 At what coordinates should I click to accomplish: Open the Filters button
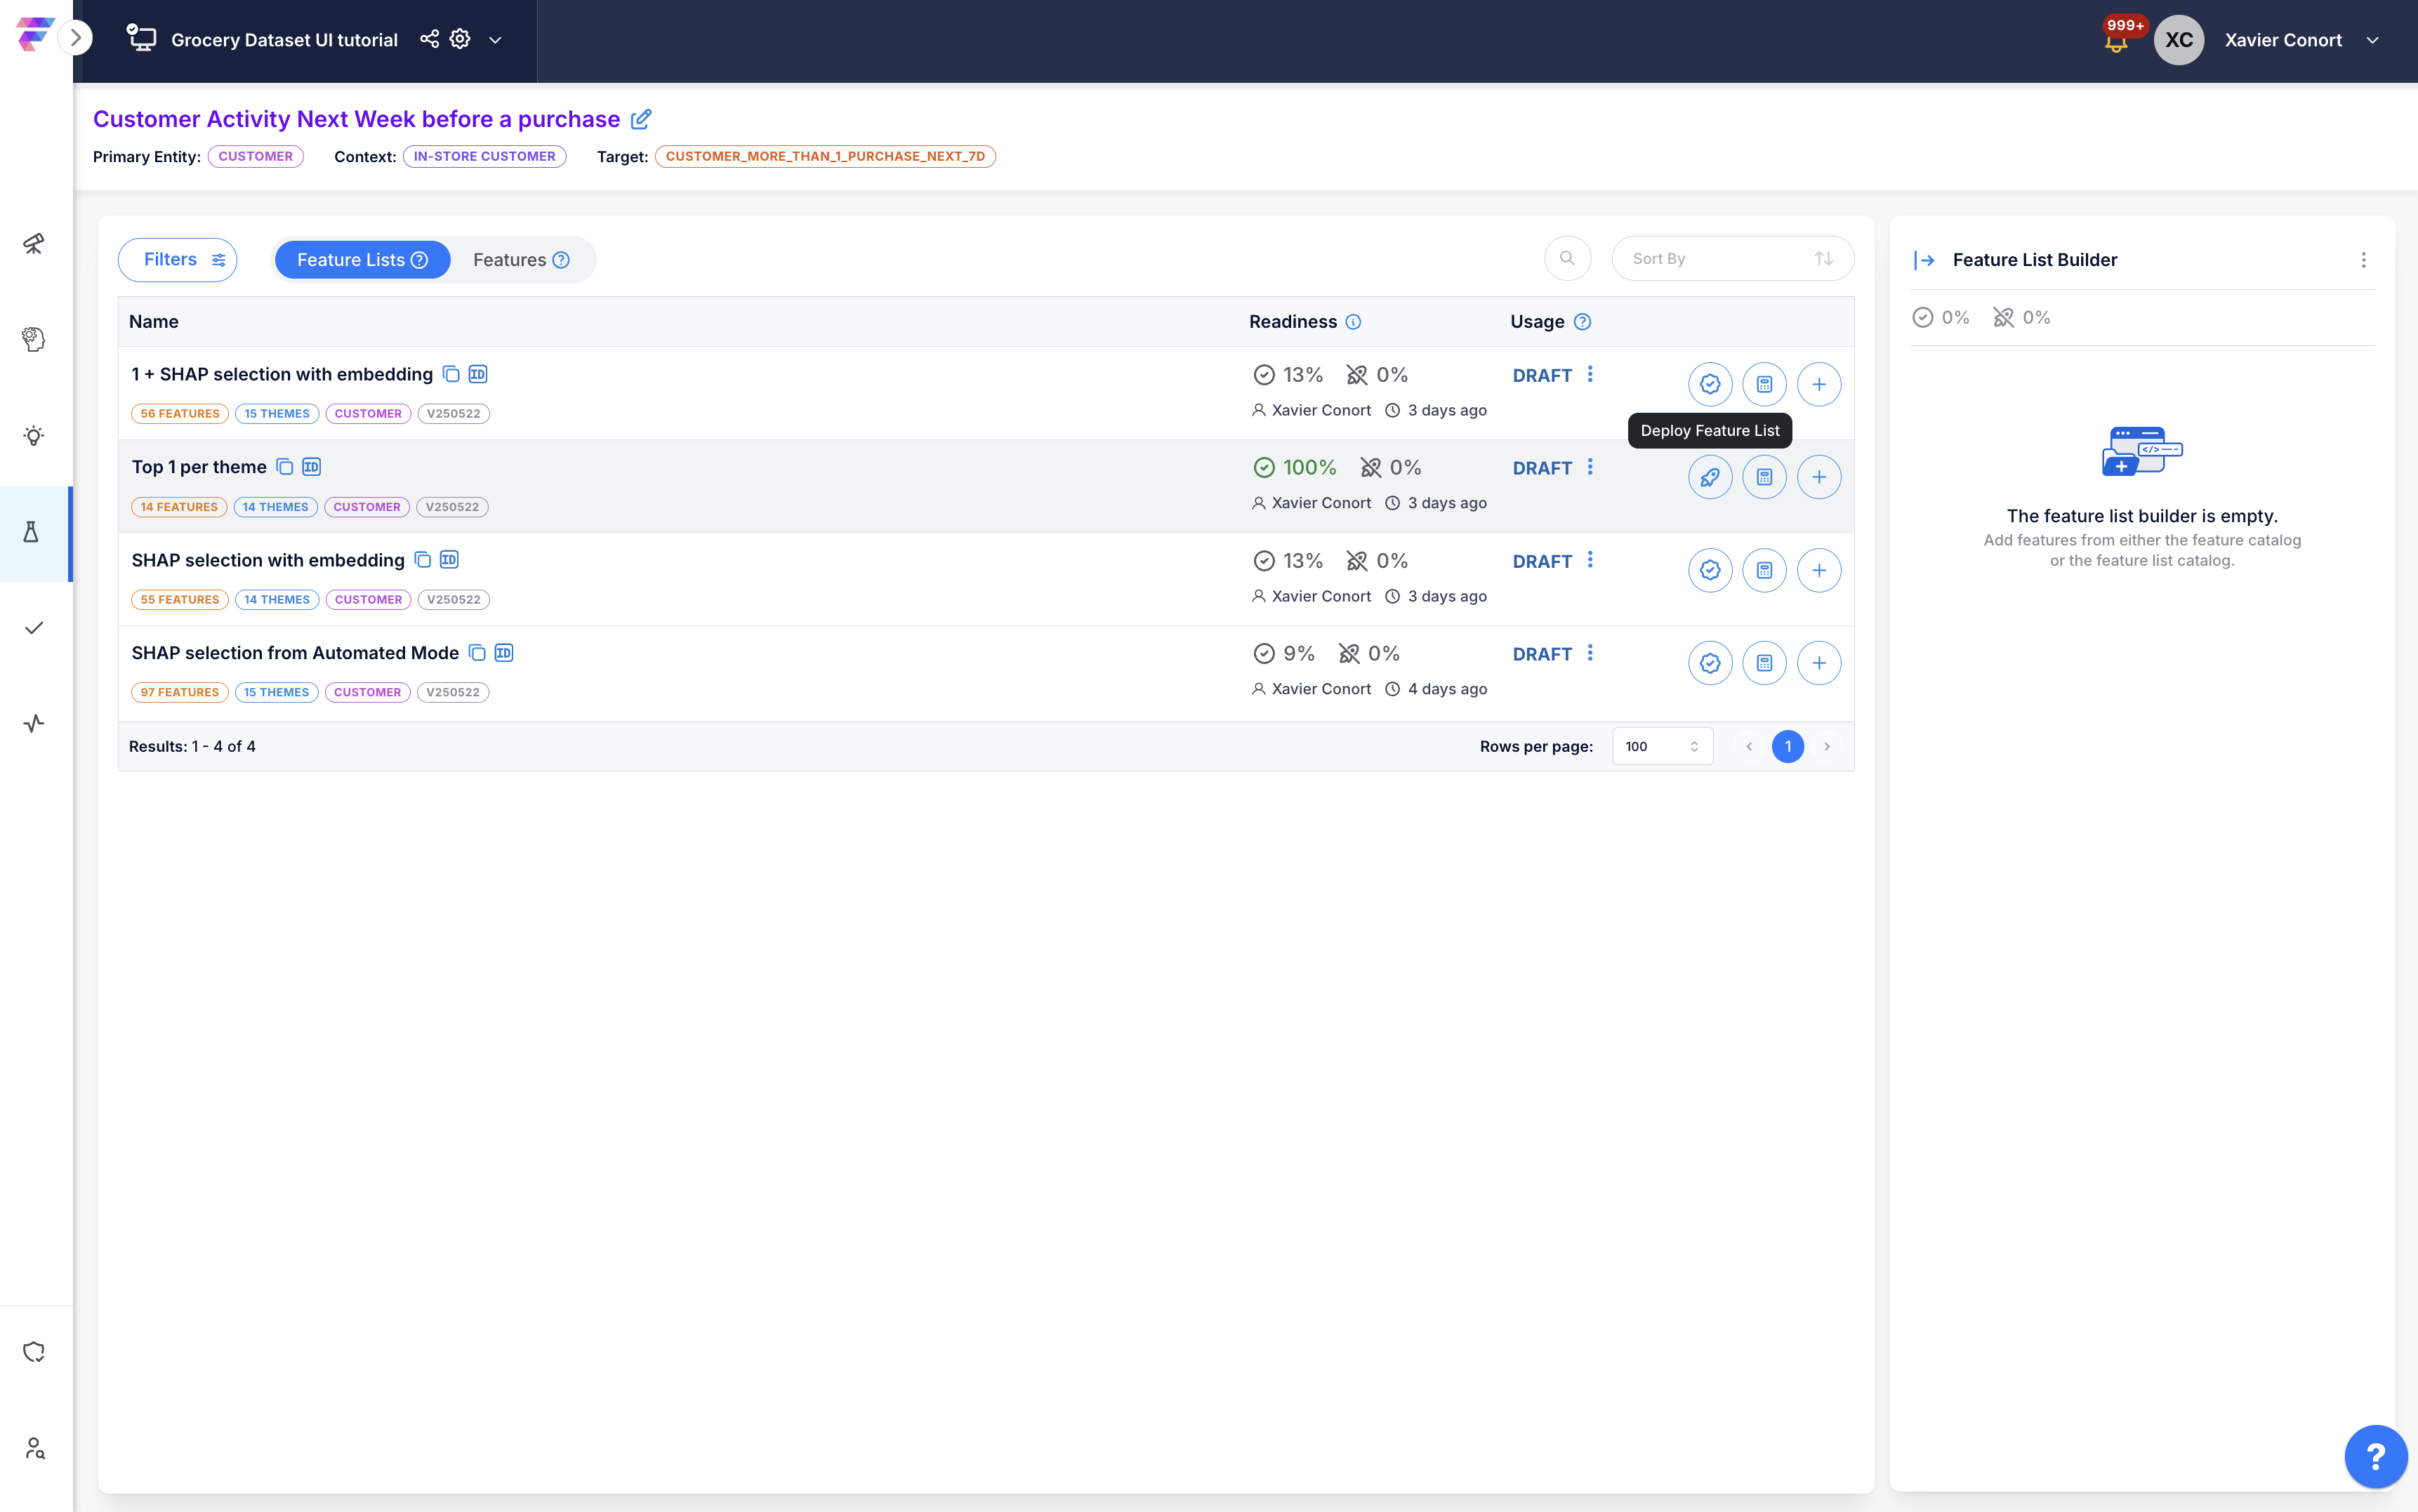(x=178, y=260)
